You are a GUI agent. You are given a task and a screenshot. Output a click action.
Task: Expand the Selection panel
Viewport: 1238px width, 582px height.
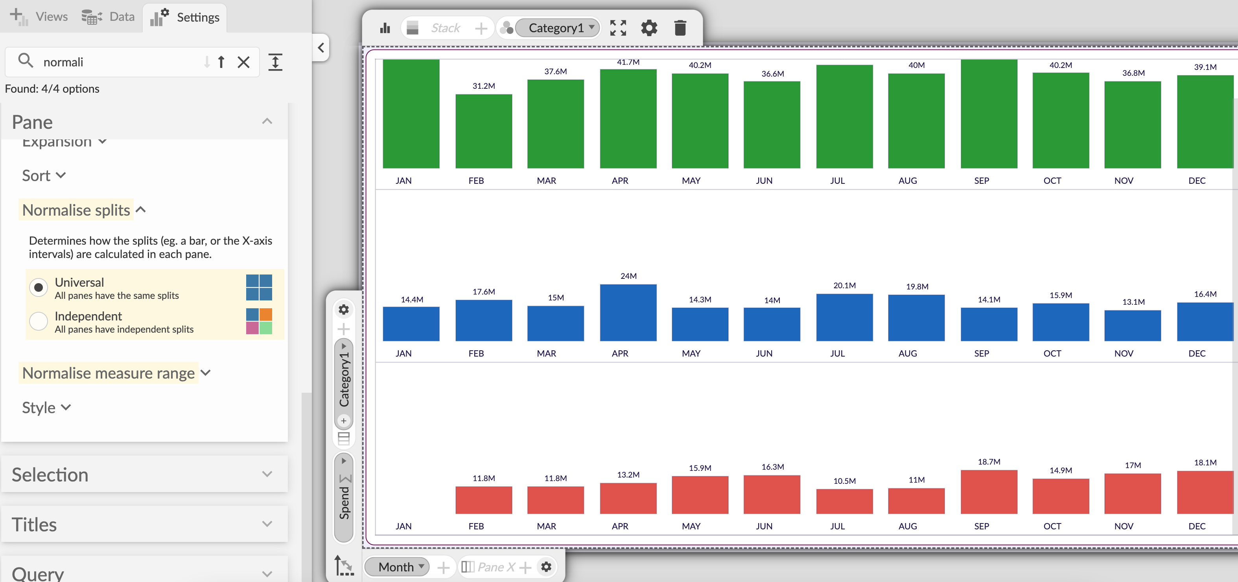click(144, 474)
